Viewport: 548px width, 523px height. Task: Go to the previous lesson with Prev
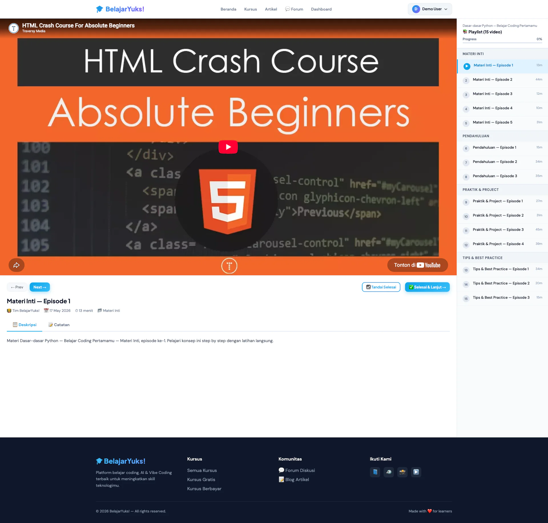(x=17, y=287)
